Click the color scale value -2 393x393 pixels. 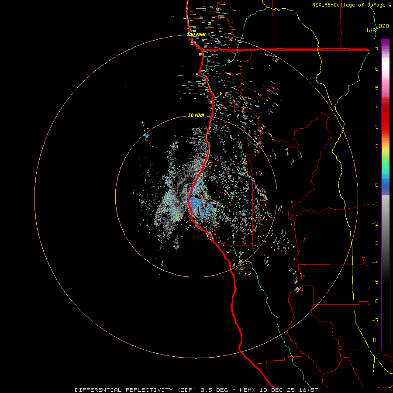click(x=375, y=224)
